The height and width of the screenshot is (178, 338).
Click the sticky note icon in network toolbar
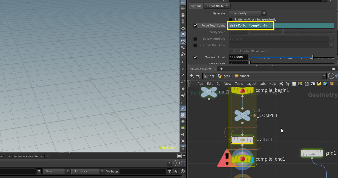[319, 84]
